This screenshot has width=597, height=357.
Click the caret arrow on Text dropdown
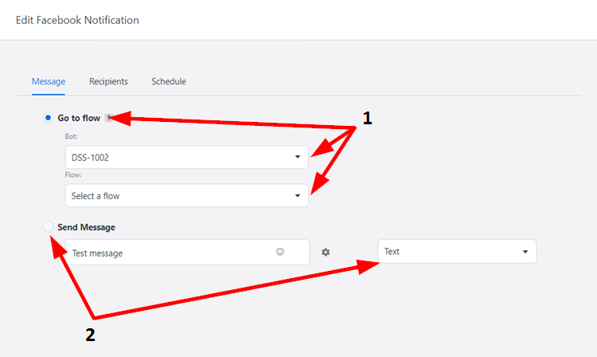tap(525, 252)
